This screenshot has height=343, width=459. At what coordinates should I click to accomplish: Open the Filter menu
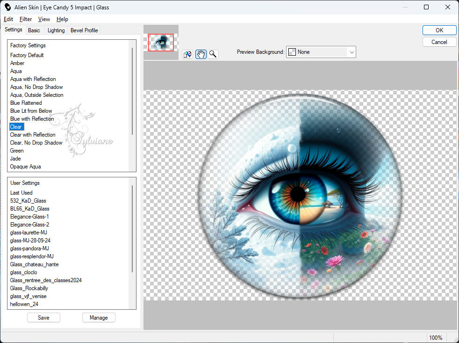click(x=26, y=19)
